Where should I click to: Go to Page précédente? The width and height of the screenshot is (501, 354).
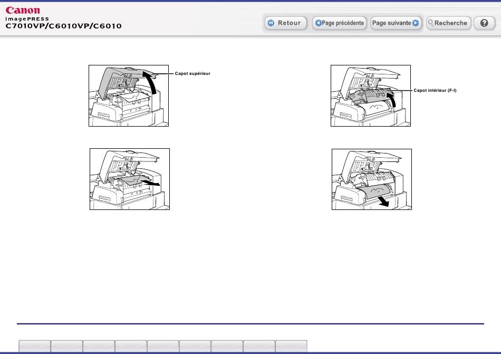(339, 23)
